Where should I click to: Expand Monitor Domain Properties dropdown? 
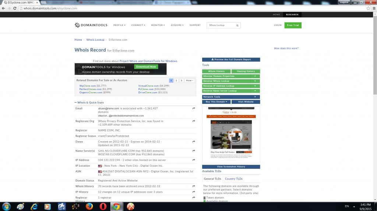(x=255, y=76)
